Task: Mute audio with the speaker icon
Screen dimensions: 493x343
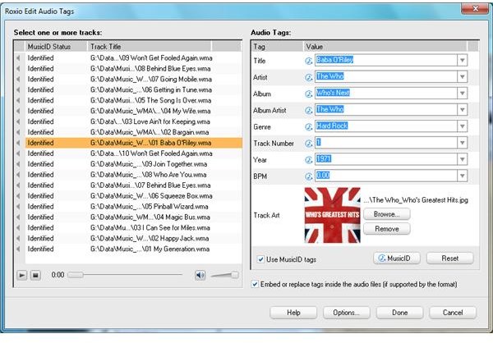Action: pos(200,276)
